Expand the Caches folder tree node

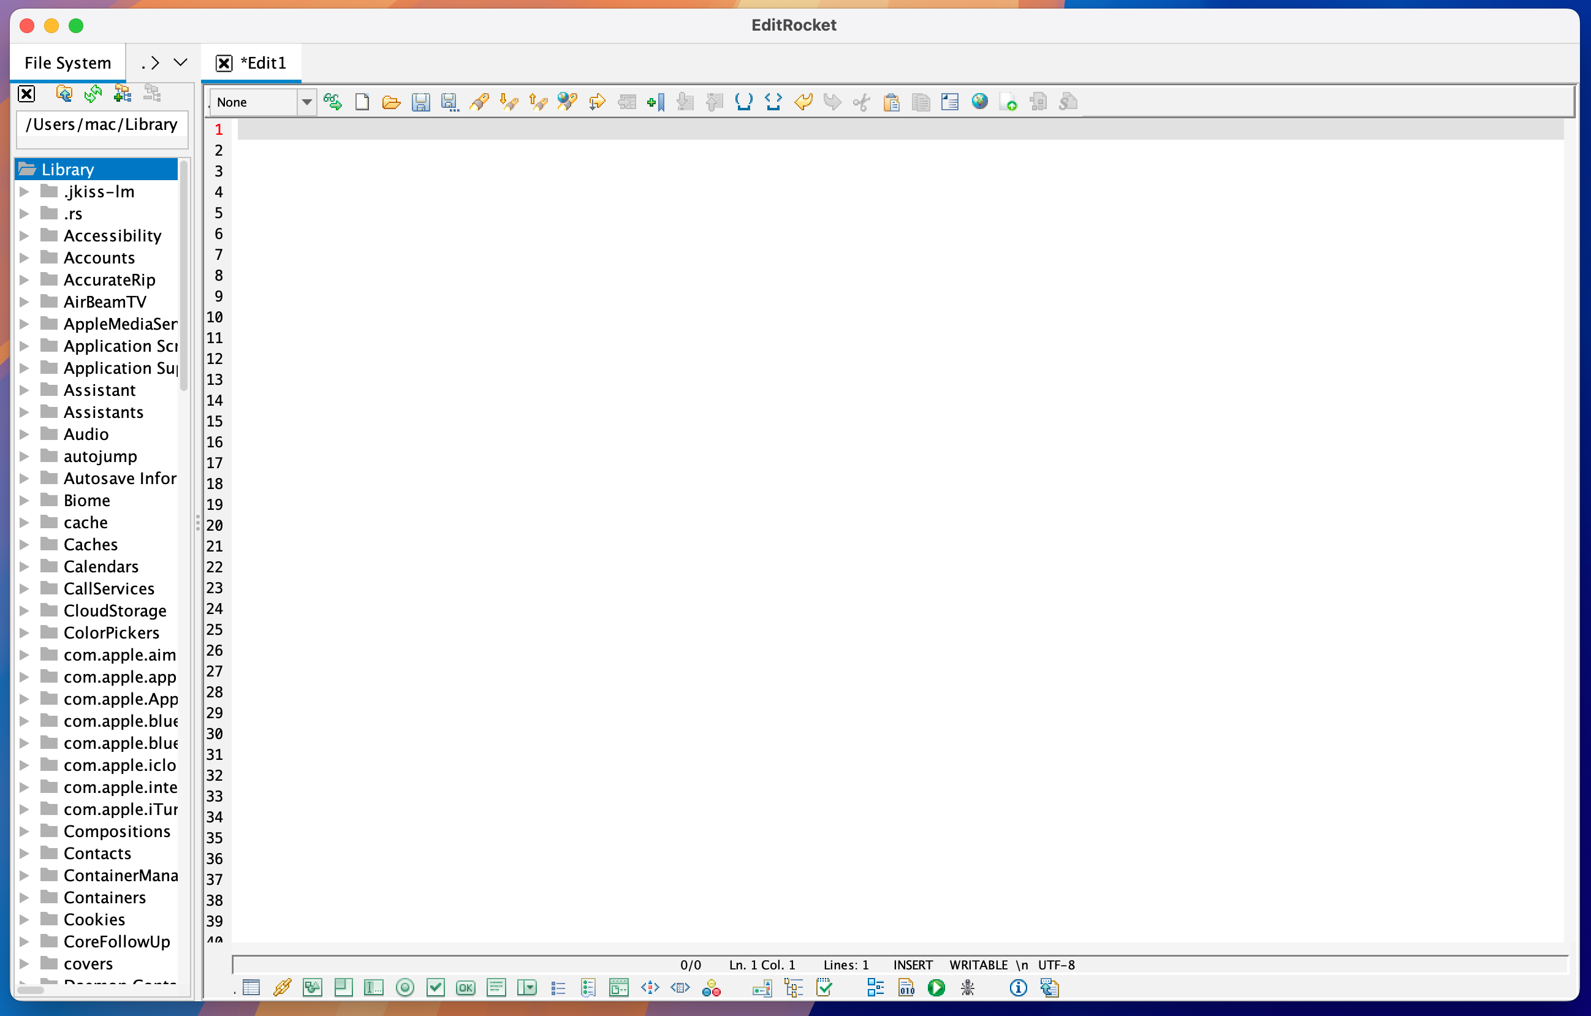click(x=25, y=544)
